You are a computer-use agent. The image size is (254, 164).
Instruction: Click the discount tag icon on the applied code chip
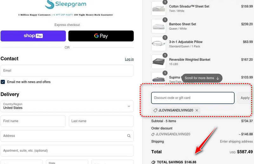tap(155, 110)
